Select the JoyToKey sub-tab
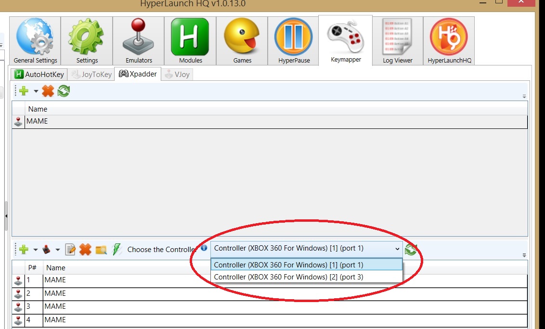The width and height of the screenshot is (545, 329). pyautogui.click(x=91, y=75)
